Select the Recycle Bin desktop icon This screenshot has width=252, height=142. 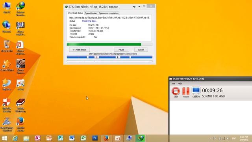click(x=7, y=46)
